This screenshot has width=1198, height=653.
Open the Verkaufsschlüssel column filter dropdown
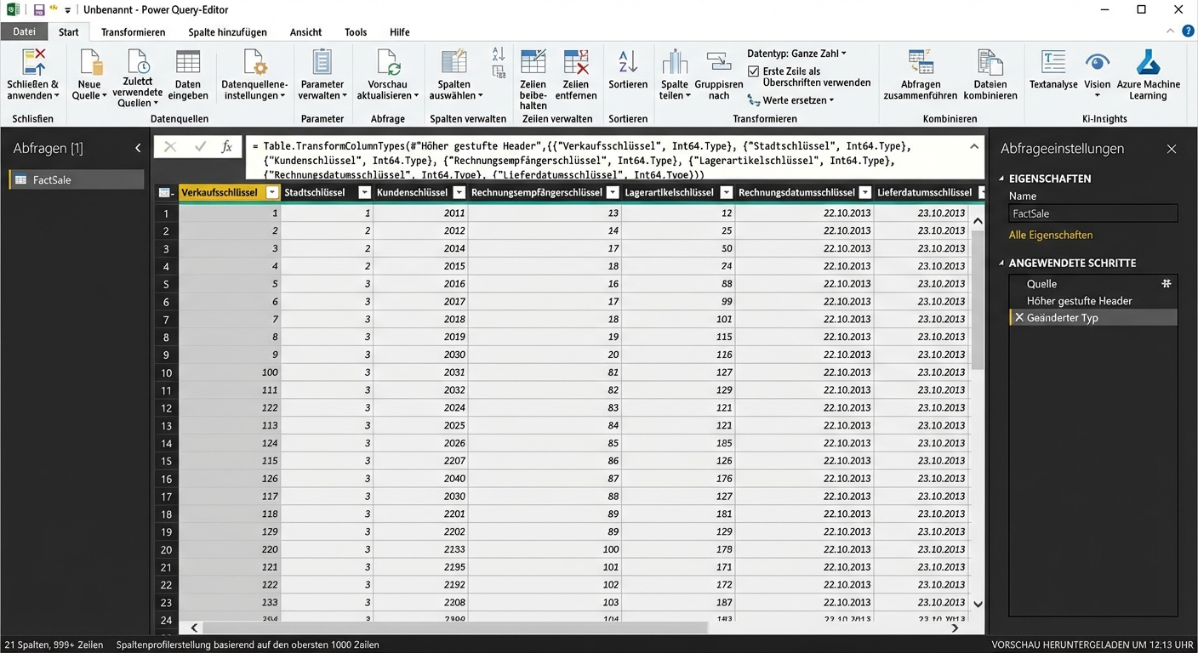pos(271,192)
